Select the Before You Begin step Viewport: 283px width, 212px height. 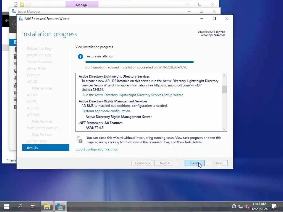40,49
